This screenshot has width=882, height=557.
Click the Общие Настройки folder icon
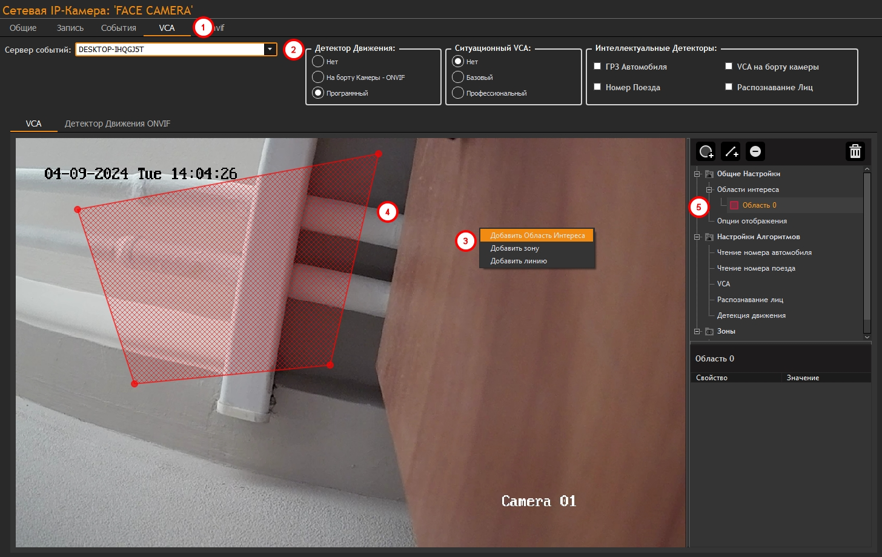click(x=709, y=174)
